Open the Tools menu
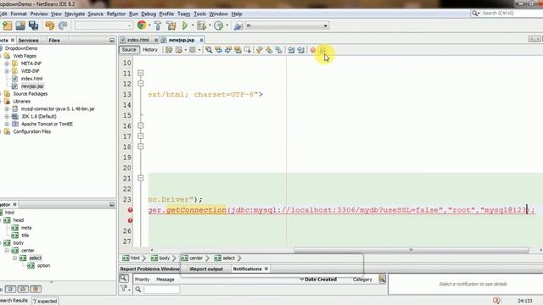The width and height of the screenshot is (543, 305). tap(200, 14)
